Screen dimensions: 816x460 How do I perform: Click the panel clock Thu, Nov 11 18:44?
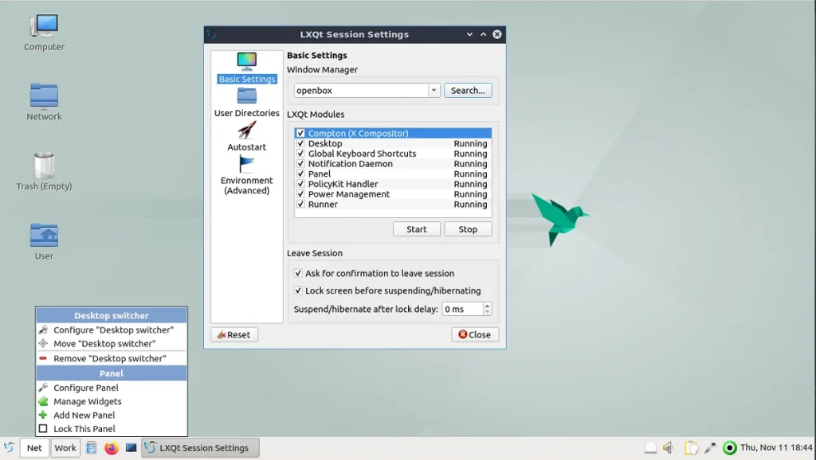(776, 447)
